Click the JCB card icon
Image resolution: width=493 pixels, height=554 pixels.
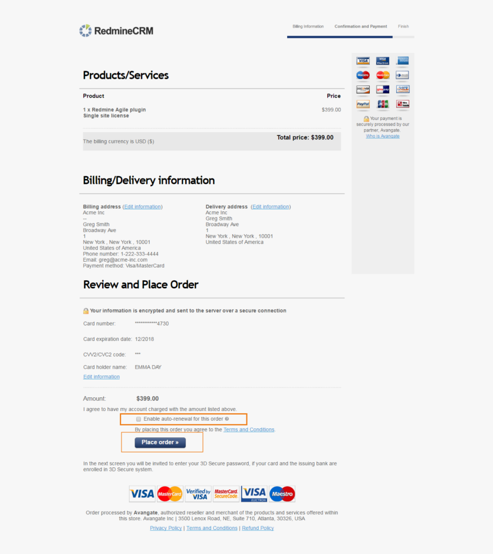pos(382,104)
